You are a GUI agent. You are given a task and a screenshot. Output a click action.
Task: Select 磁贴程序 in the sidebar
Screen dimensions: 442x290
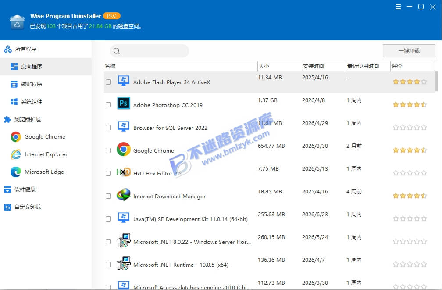(x=46, y=84)
